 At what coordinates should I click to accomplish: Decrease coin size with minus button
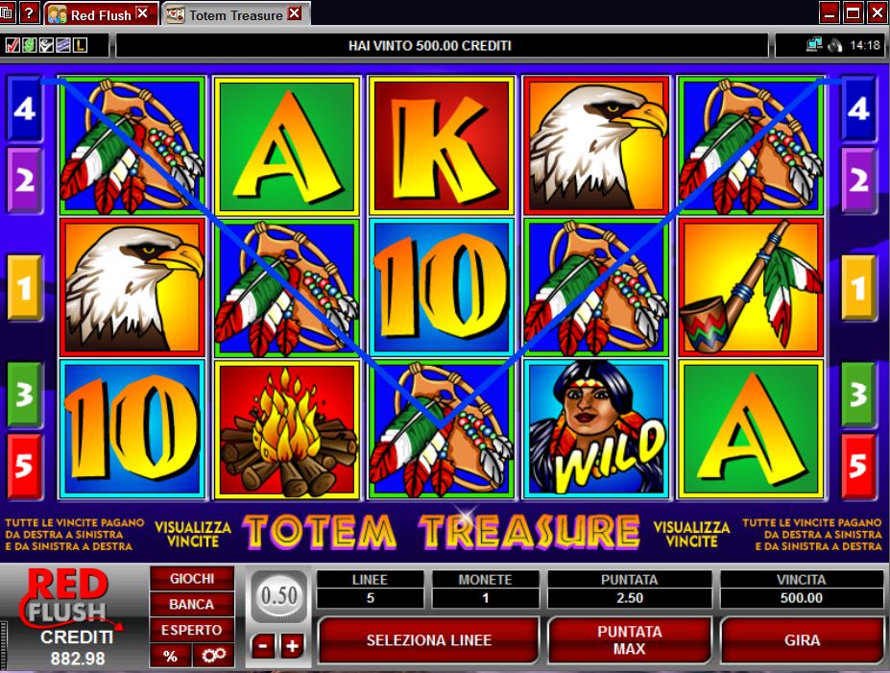pyautogui.click(x=263, y=646)
